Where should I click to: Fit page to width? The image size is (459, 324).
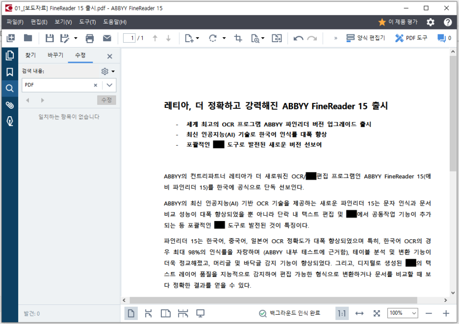click(359, 314)
